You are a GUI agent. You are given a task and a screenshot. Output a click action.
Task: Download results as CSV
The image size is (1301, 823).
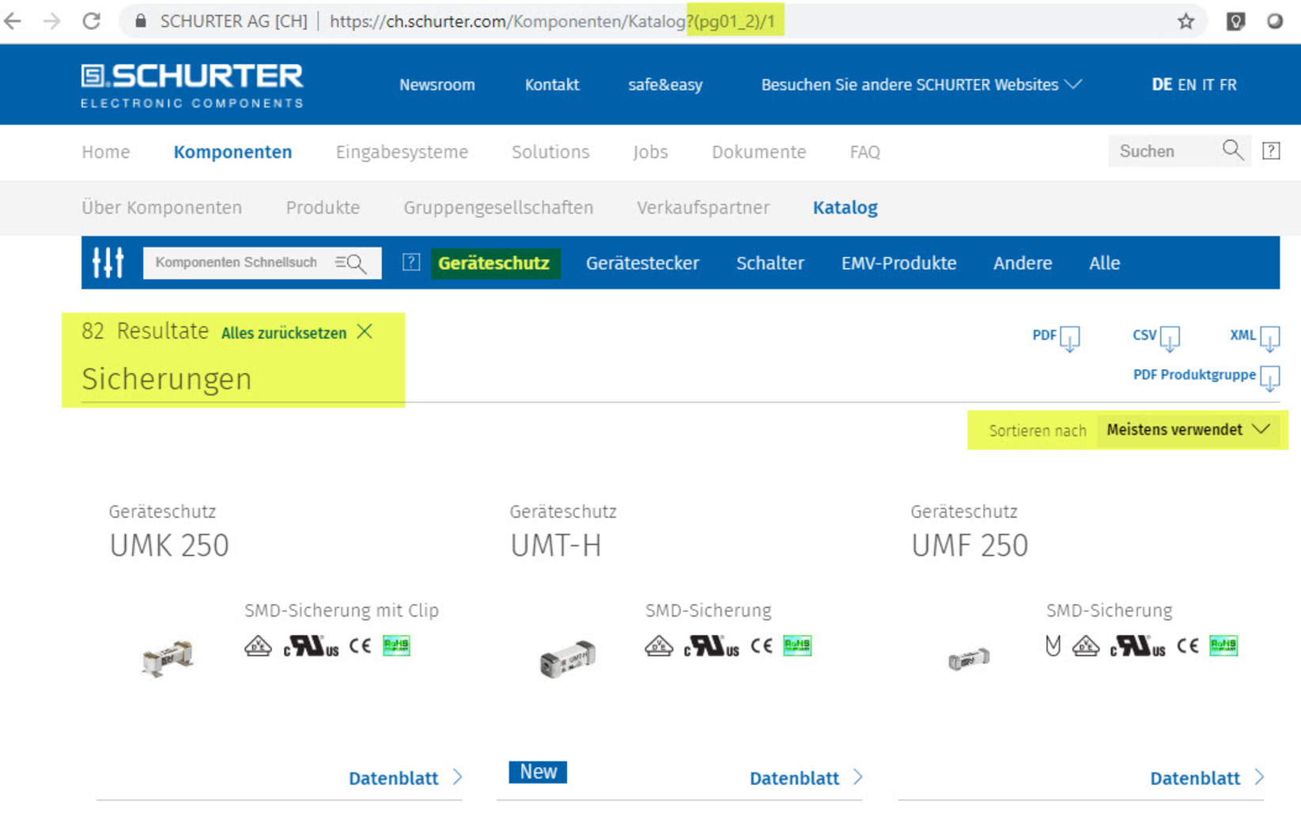coord(1156,338)
